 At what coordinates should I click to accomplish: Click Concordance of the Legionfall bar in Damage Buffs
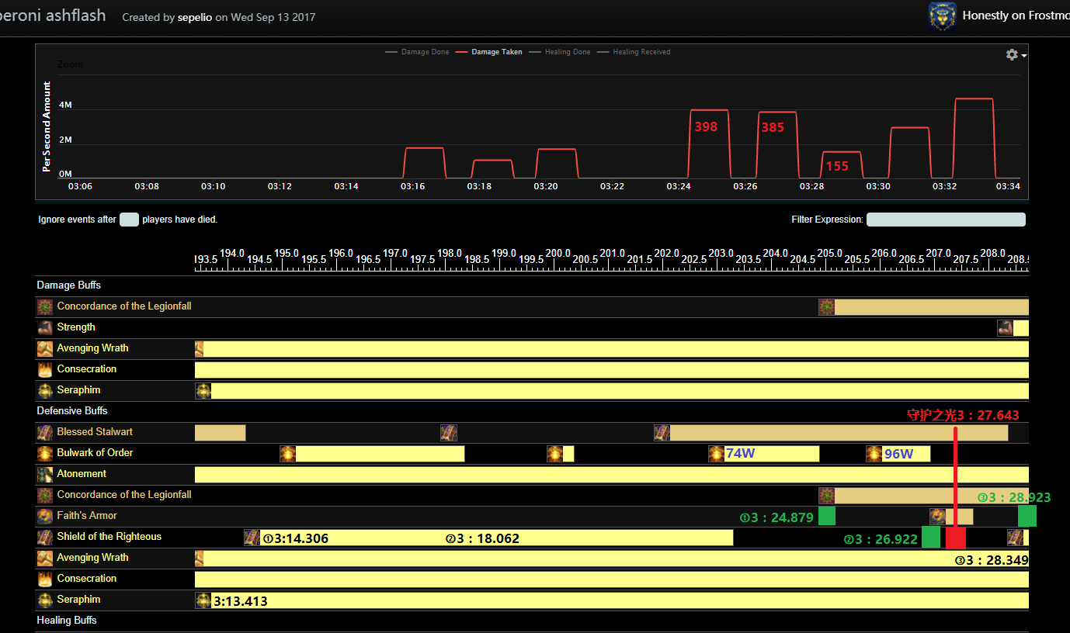point(932,307)
